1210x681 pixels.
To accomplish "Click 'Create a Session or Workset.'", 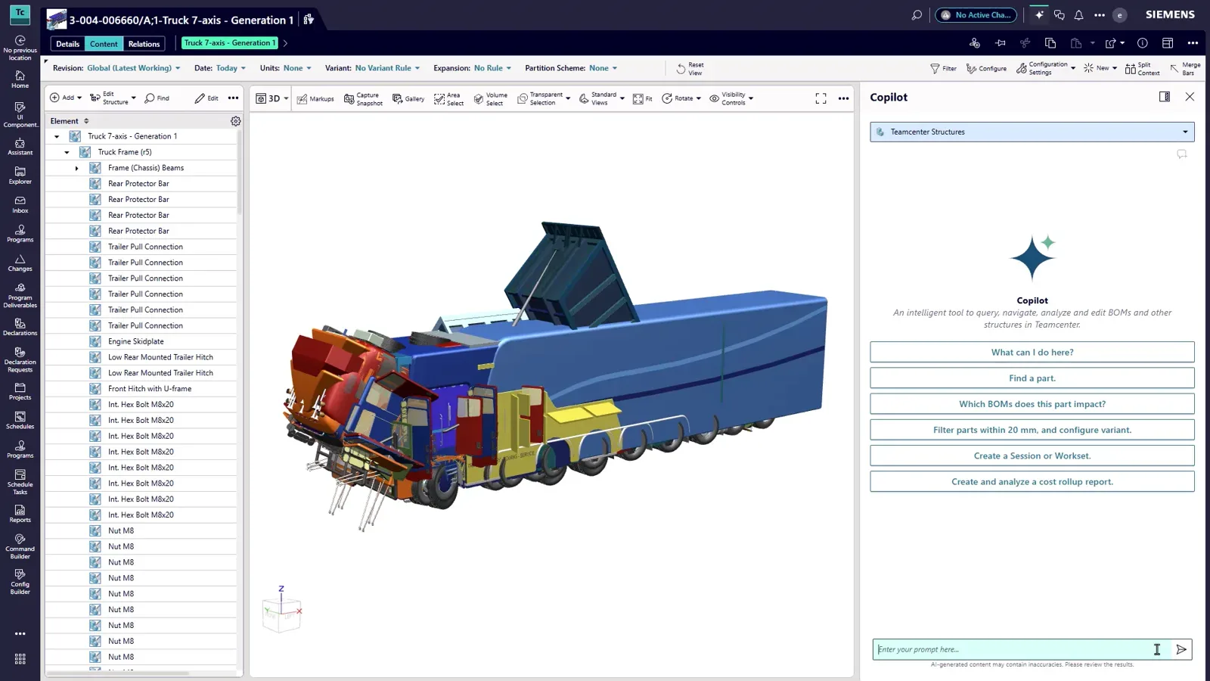I will [1032, 456].
